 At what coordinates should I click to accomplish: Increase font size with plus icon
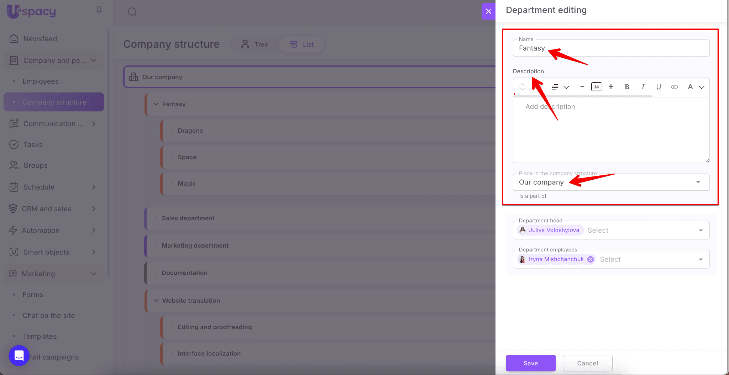point(611,86)
